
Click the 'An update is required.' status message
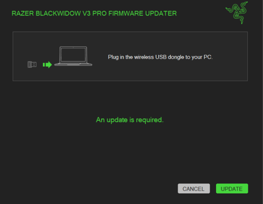[130, 120]
